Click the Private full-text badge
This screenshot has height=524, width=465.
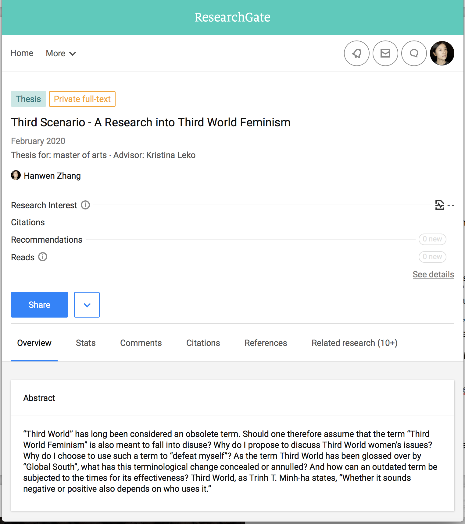pos(82,99)
